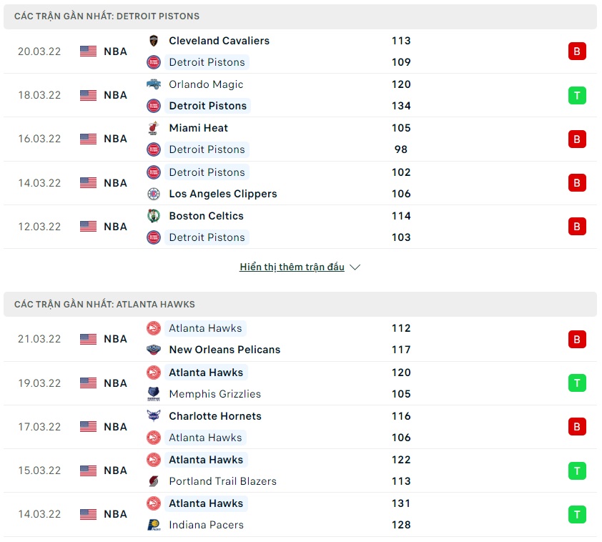Screen dimensions: 602x542
Task: Click the Miami Heat team logo
Action: [154, 128]
